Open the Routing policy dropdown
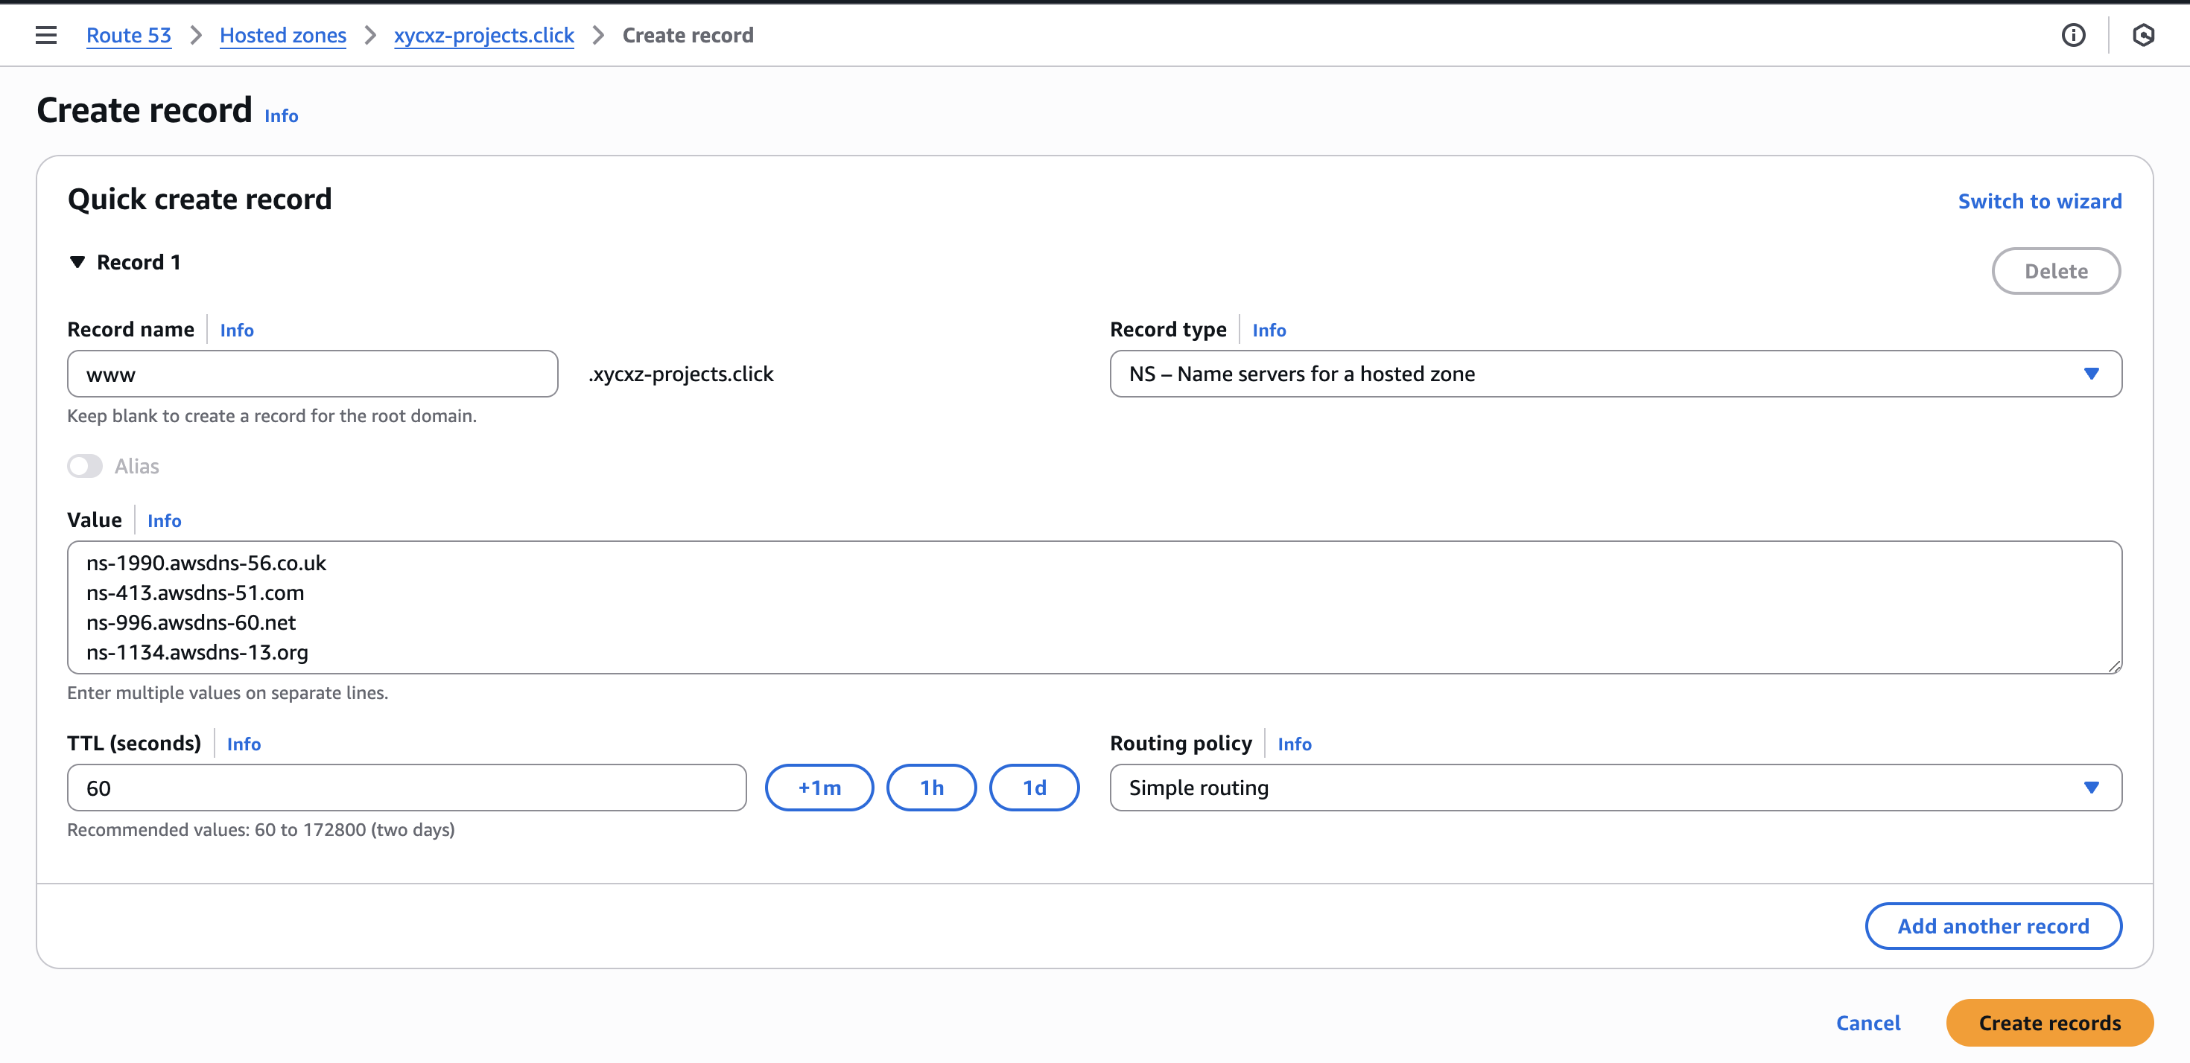Image resolution: width=2190 pixels, height=1063 pixels. coord(1614,788)
